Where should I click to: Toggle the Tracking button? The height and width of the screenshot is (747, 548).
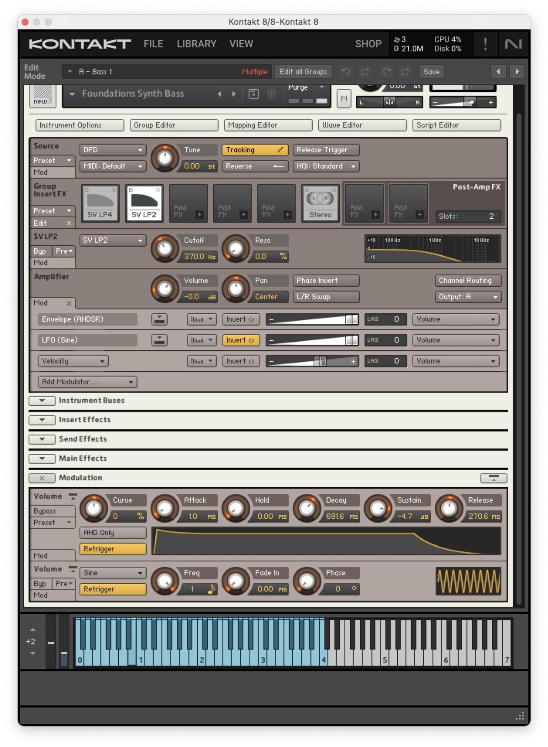click(255, 150)
